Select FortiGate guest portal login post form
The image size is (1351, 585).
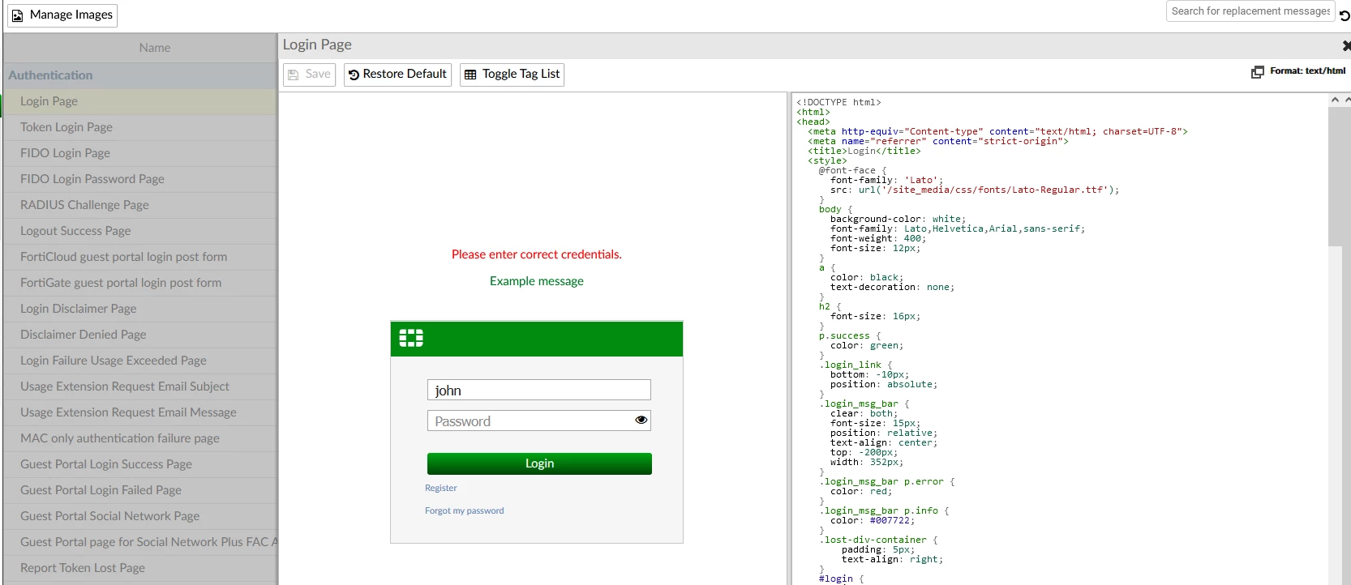pos(140,283)
